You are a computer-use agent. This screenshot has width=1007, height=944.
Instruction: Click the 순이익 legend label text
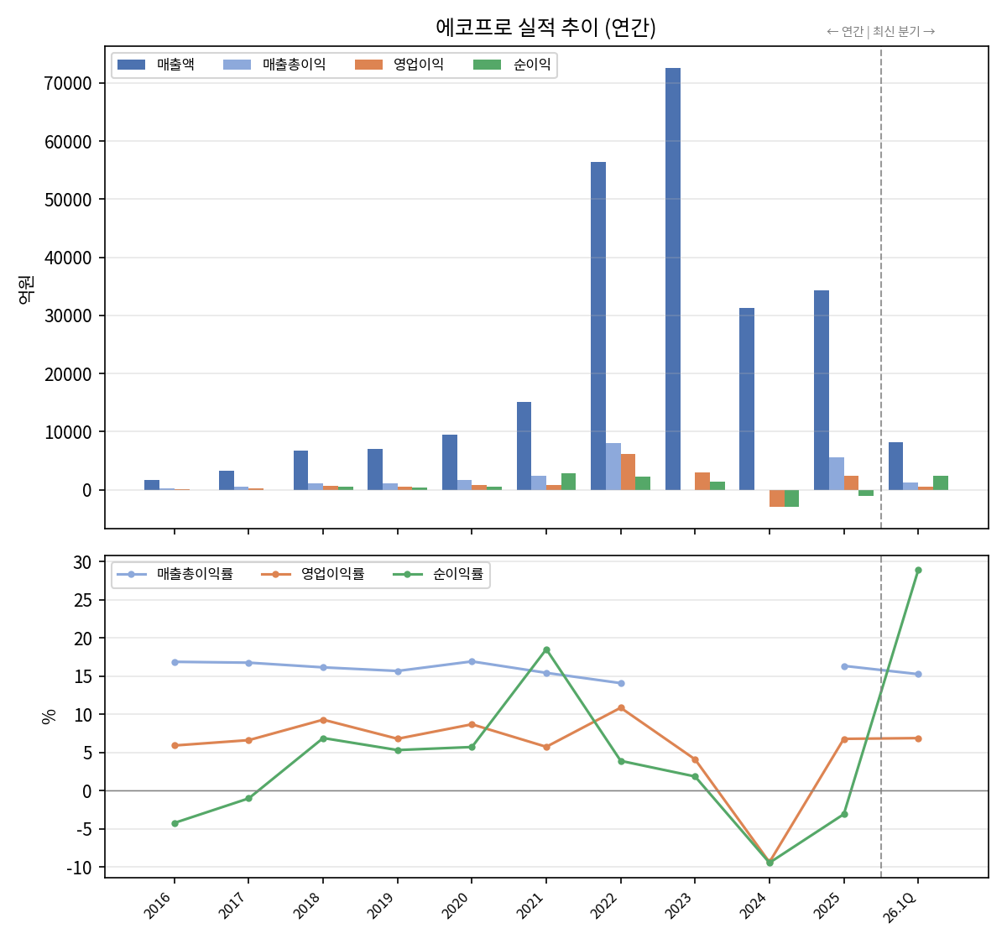click(x=532, y=65)
